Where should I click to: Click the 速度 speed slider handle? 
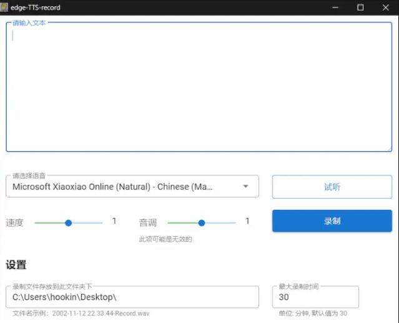click(69, 222)
